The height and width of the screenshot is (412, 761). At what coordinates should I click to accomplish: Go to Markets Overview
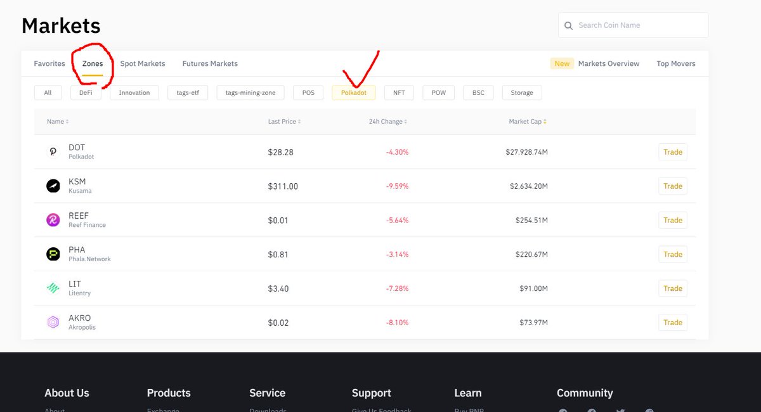click(609, 63)
